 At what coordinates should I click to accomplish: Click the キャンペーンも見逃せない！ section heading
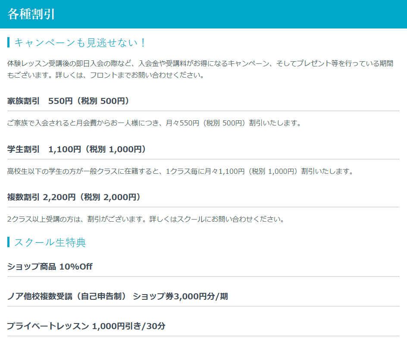pos(81,42)
